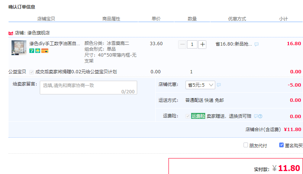This screenshot has height=174, width=303.
Task: Click the quantity input field showing 1
Action: [x=192, y=44]
